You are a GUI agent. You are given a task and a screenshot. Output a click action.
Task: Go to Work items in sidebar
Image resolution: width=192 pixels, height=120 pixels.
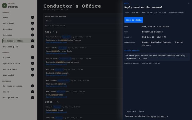tap(9, 23)
